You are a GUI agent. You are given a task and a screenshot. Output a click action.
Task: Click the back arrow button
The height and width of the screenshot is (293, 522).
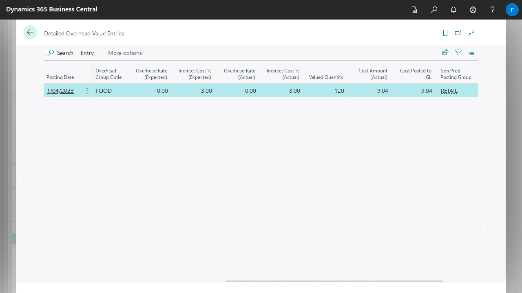coord(30,33)
